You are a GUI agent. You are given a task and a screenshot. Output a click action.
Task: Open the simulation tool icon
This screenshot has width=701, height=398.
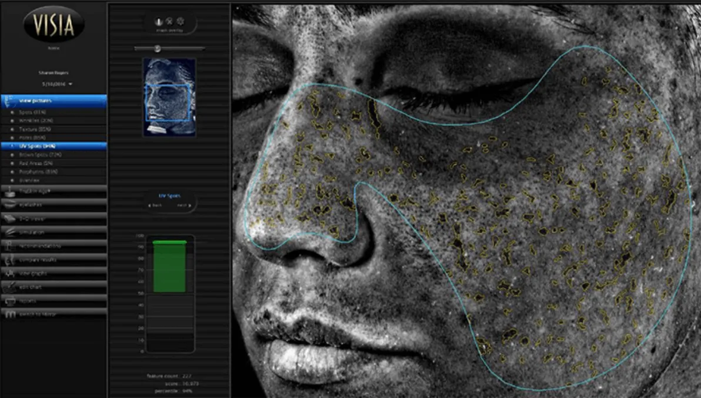[x=10, y=232]
